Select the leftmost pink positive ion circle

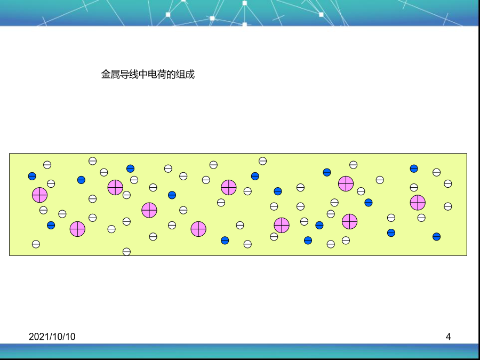coord(40,195)
